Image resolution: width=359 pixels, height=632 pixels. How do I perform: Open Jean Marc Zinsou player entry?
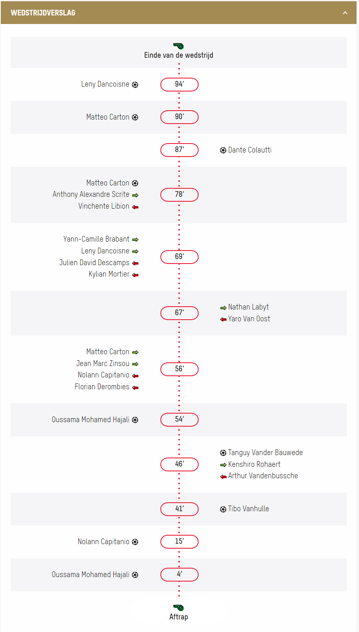[x=103, y=364]
